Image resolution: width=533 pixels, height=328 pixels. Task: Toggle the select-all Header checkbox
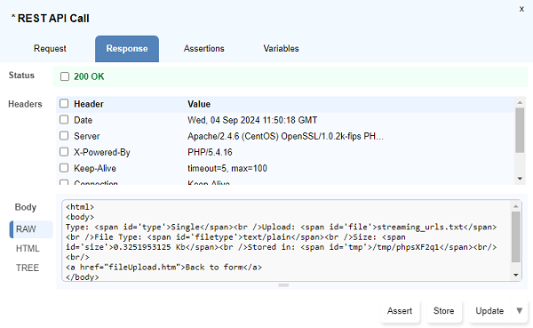click(64, 103)
